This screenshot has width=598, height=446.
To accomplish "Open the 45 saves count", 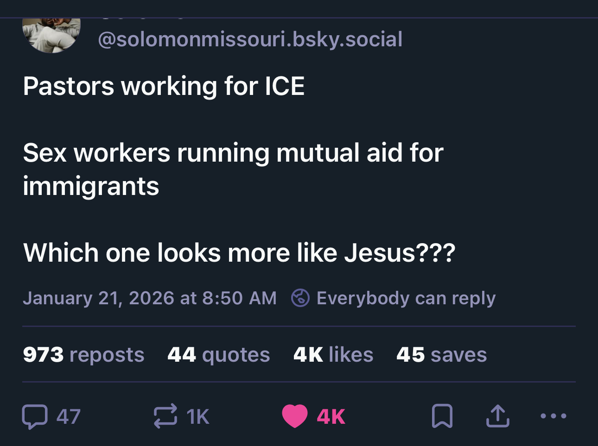I will click(x=441, y=355).
